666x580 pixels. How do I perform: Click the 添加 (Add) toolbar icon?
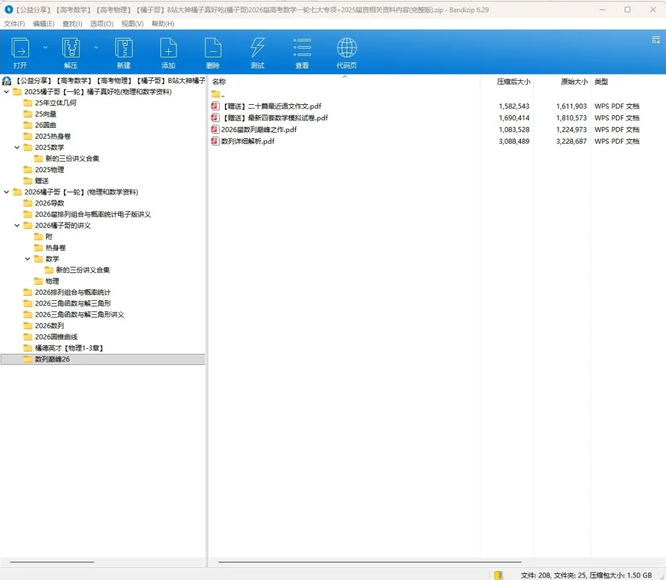click(168, 48)
